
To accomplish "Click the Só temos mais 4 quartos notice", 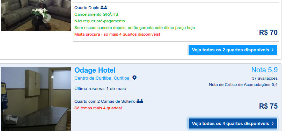I will (x=98, y=108).
